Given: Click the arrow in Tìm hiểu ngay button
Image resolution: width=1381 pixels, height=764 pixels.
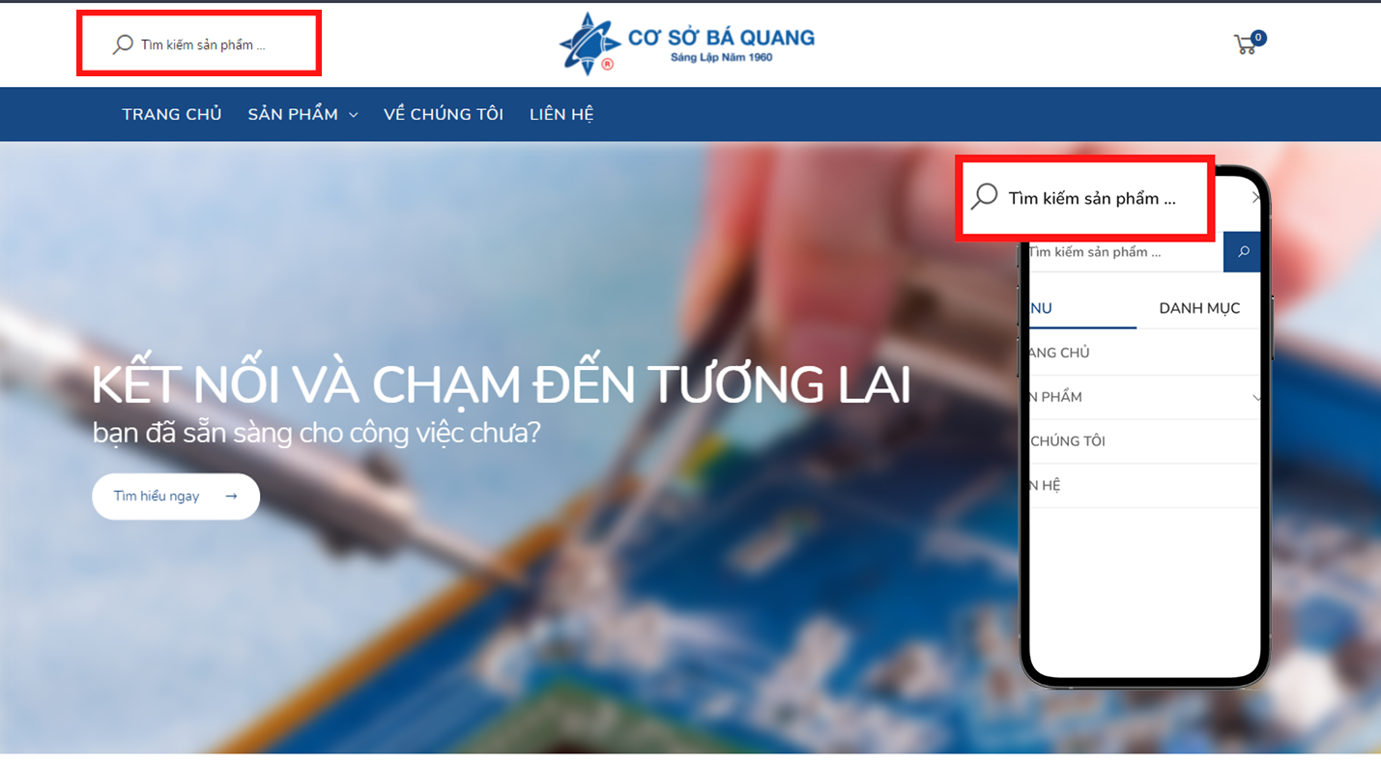Looking at the screenshot, I should click(x=231, y=496).
